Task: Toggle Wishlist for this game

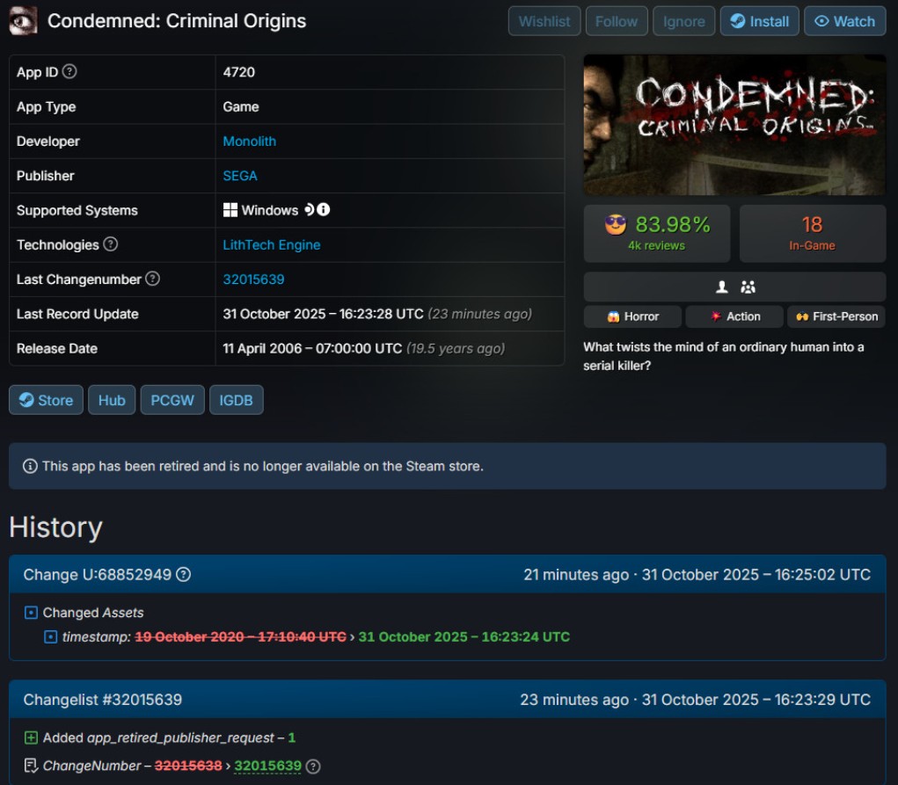Action: click(x=544, y=21)
